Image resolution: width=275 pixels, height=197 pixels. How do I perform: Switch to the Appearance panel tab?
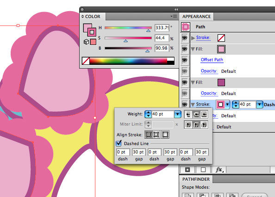pos(196,17)
